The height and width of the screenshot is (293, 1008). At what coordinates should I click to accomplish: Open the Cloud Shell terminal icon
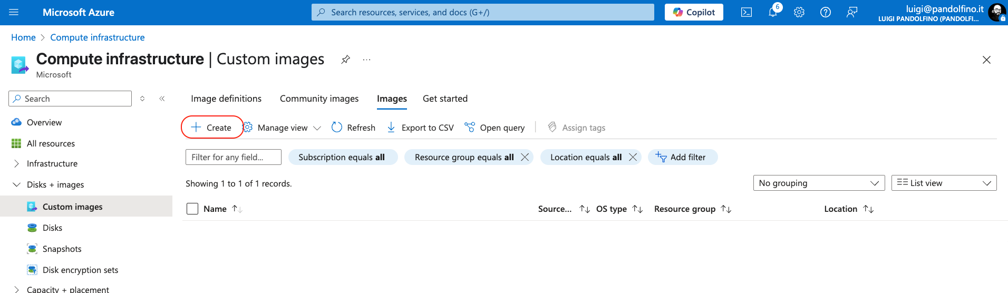tap(746, 12)
